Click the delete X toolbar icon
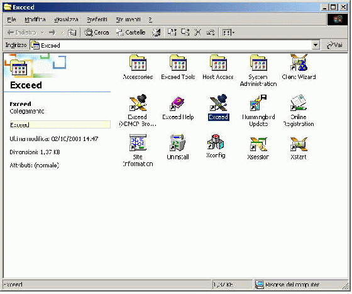Image resolution: width=352 pixels, height=294 pixels. pyautogui.click(x=197, y=33)
